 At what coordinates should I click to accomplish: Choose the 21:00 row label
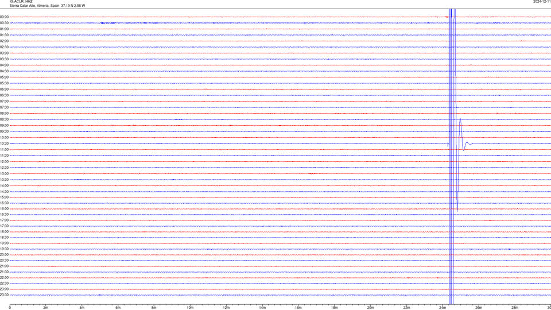tap(4, 266)
